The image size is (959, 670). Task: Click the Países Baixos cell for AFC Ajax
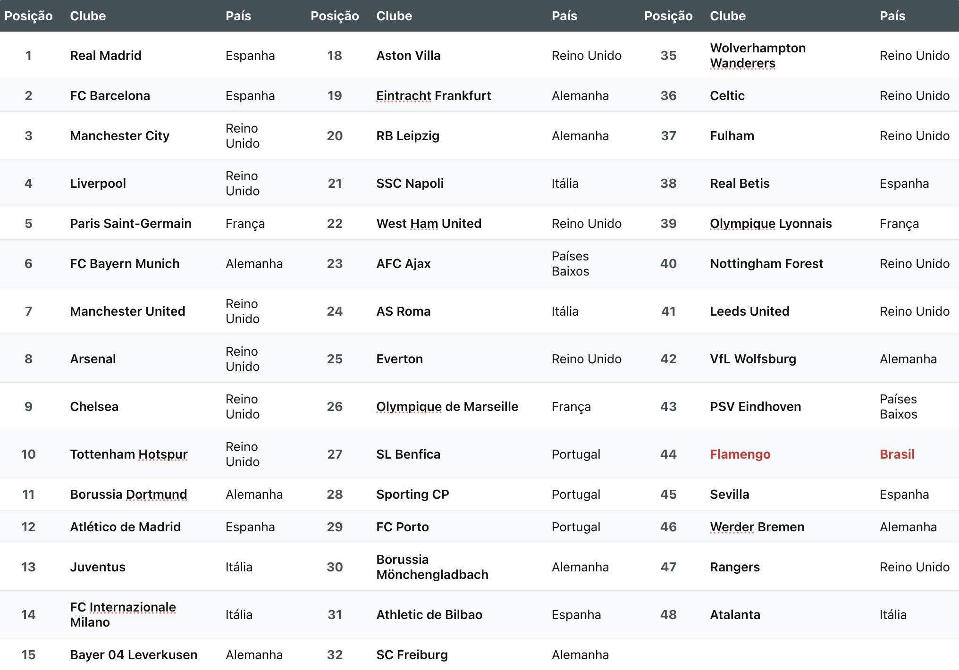click(x=570, y=264)
